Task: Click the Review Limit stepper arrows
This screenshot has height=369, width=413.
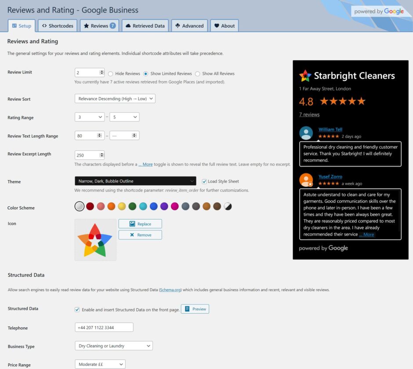Action: [x=101, y=73]
